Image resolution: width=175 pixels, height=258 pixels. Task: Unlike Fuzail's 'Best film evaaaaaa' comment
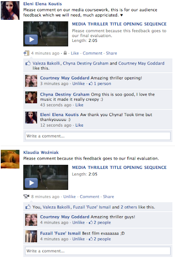coord(79,239)
